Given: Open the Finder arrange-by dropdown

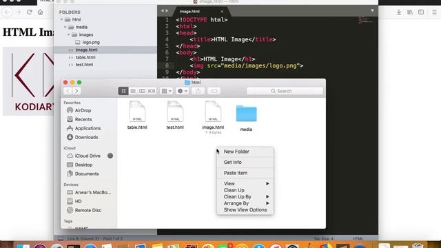Looking at the screenshot, I should 166,91.
